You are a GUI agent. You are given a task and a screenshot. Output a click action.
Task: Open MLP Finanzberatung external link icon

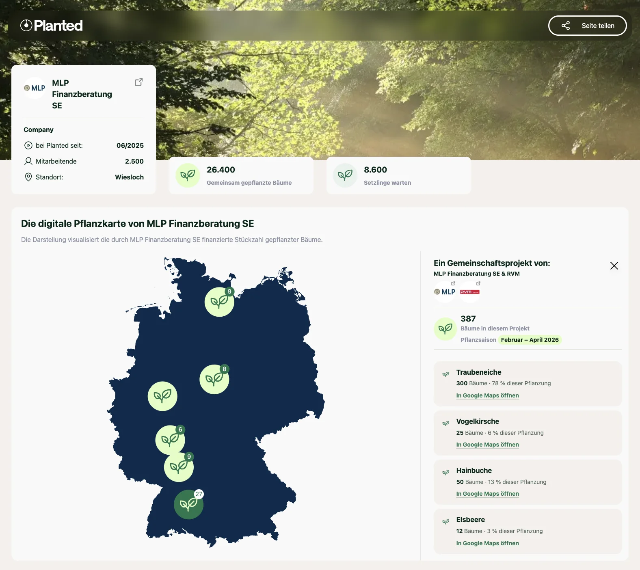click(139, 82)
